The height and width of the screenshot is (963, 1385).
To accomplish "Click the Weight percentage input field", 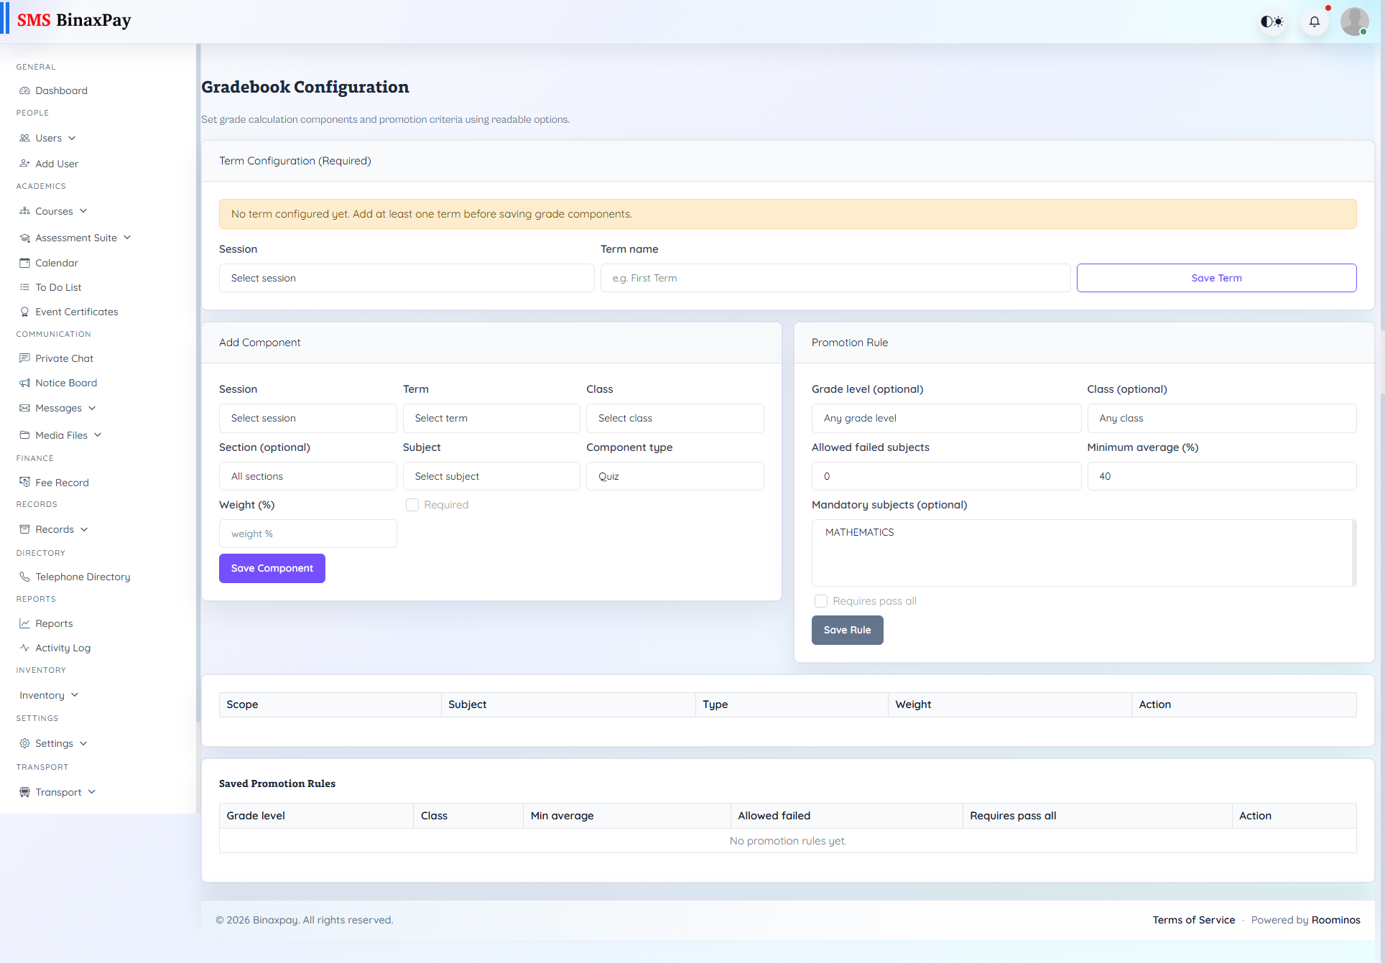I will [307, 533].
